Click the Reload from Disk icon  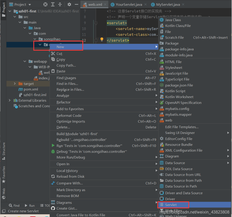coord(53,176)
